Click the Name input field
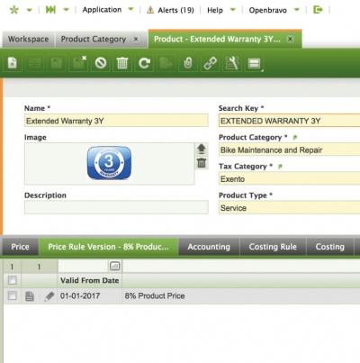The image size is (360, 363). click(x=116, y=121)
